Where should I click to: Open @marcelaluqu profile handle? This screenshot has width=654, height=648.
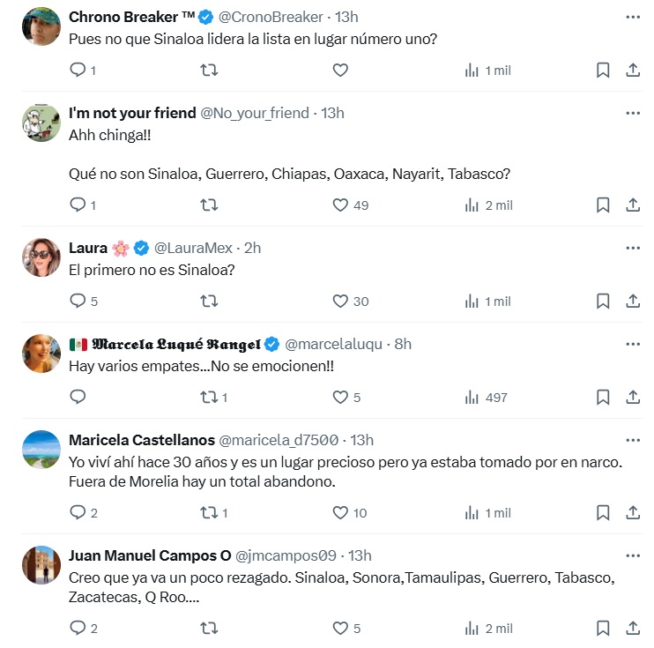point(335,344)
